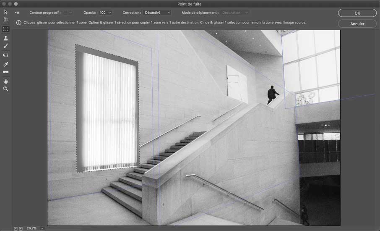Zoom in with the plus button

coord(21,228)
